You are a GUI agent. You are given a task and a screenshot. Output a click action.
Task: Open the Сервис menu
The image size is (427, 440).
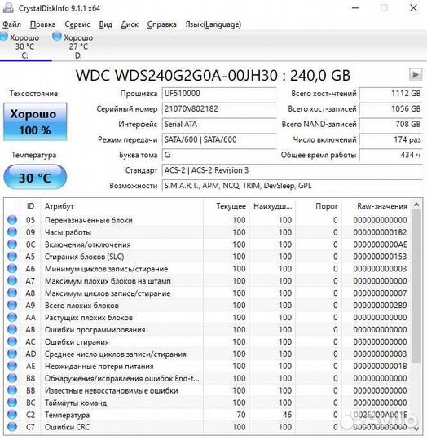pyautogui.click(x=77, y=24)
